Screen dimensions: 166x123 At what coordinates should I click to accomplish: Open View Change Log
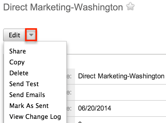pos(35,117)
